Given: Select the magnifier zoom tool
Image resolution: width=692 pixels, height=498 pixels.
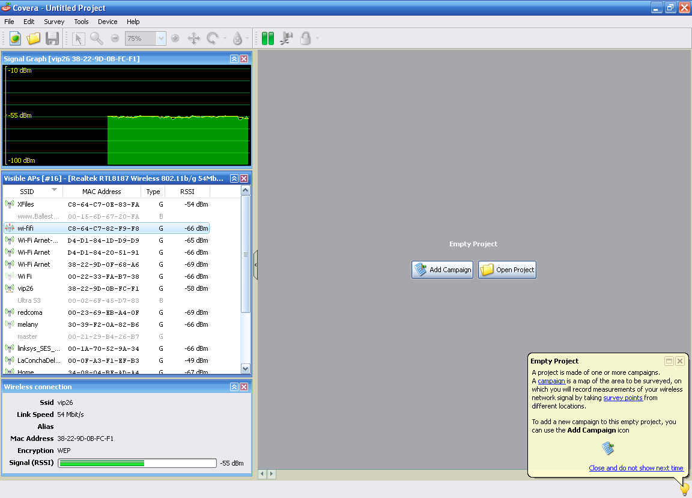Looking at the screenshot, I should coord(96,38).
